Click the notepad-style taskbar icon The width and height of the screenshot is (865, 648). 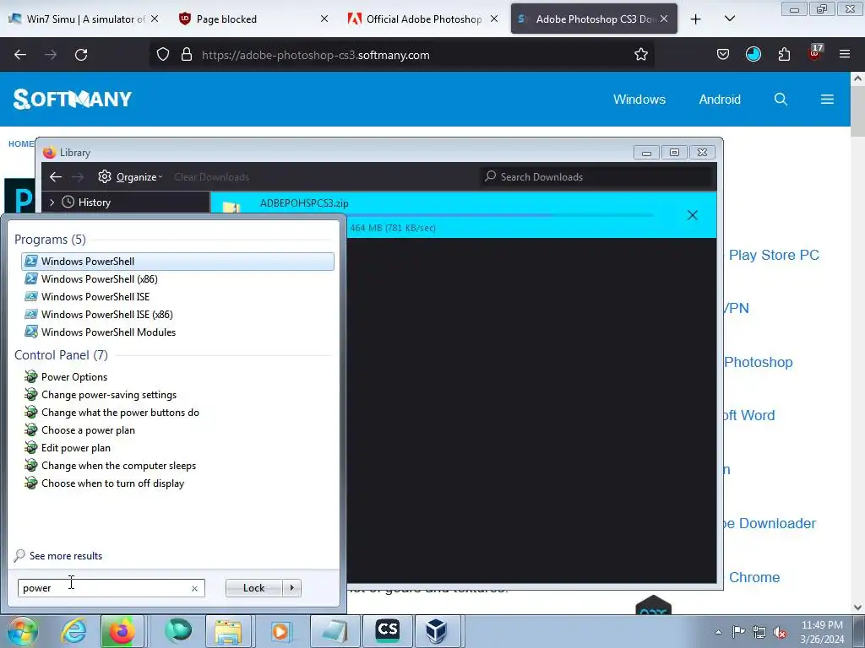point(335,631)
